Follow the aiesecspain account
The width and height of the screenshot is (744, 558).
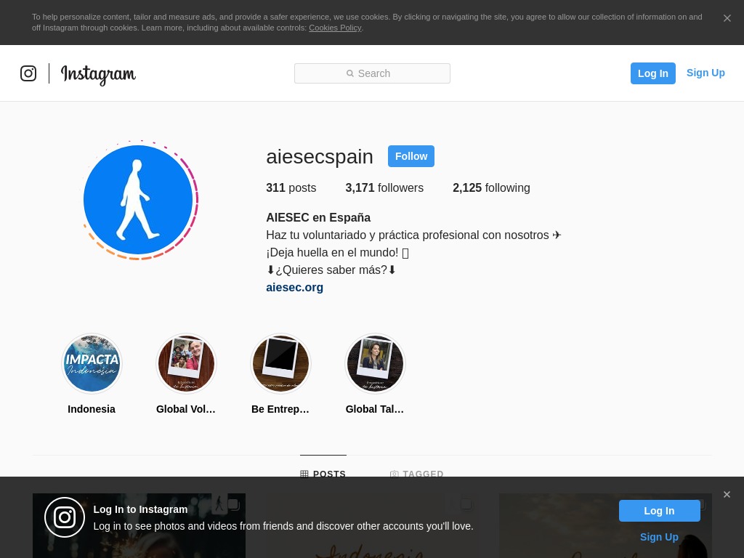click(411, 156)
